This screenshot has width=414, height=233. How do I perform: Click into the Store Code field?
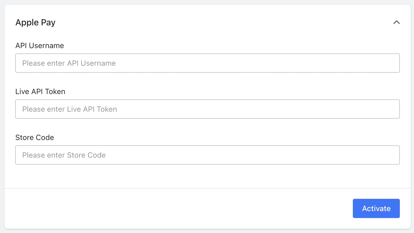(207, 155)
